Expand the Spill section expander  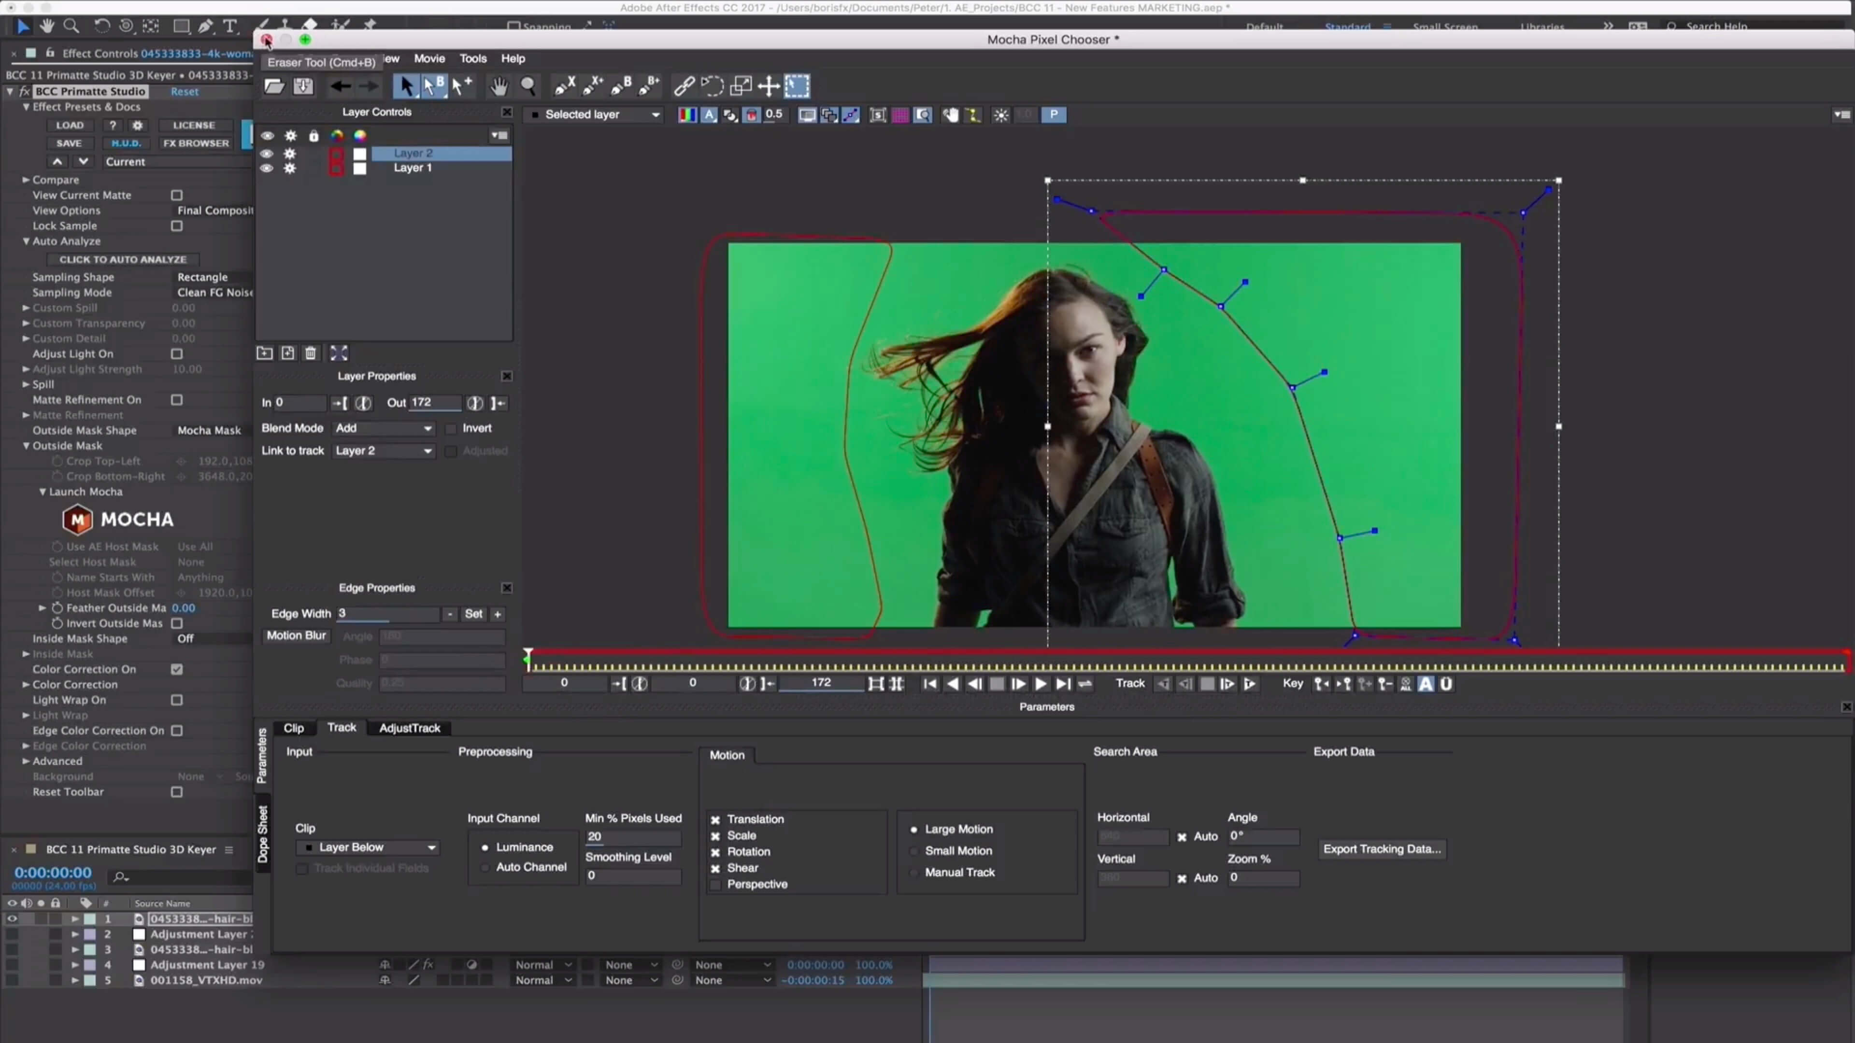point(27,384)
